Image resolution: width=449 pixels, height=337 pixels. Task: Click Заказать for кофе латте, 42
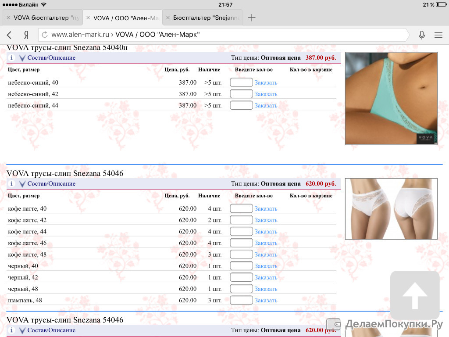[x=266, y=220]
